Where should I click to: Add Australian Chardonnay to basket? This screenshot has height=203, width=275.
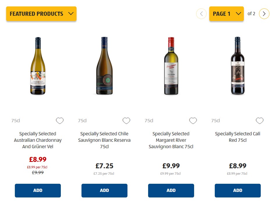point(38,190)
